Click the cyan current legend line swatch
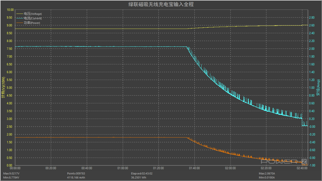The image size is (322, 181). pyautogui.click(x=20, y=18)
